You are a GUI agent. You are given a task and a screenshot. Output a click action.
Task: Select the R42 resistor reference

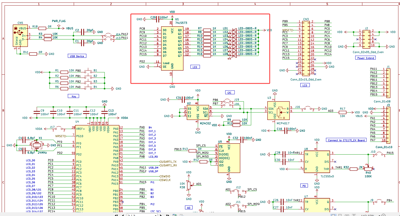point(196,160)
